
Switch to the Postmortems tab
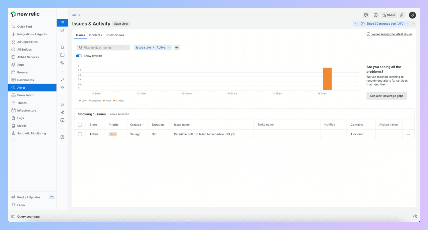(115, 35)
